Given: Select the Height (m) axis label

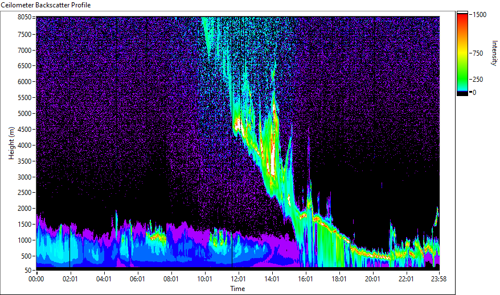Looking at the screenshot, I should tap(11, 143).
